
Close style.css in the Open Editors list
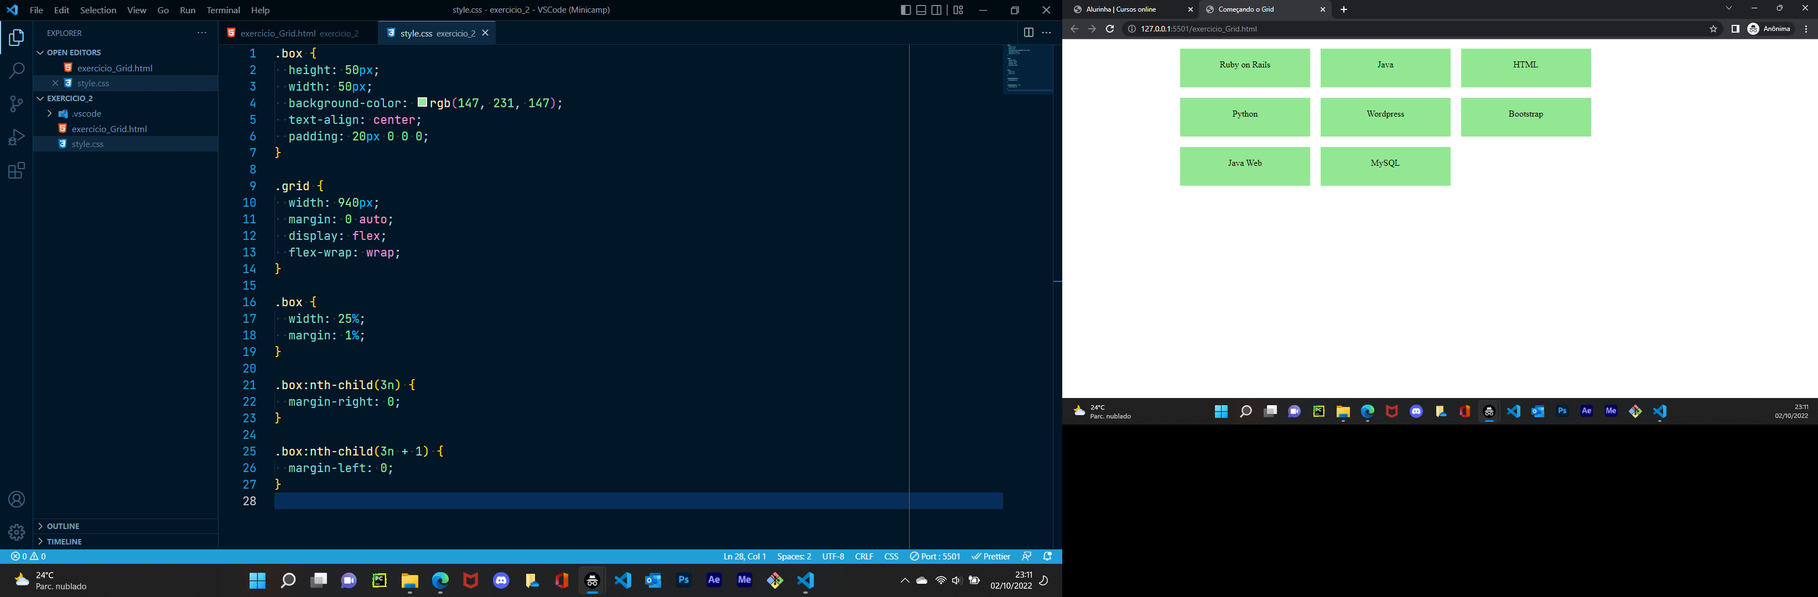point(55,83)
